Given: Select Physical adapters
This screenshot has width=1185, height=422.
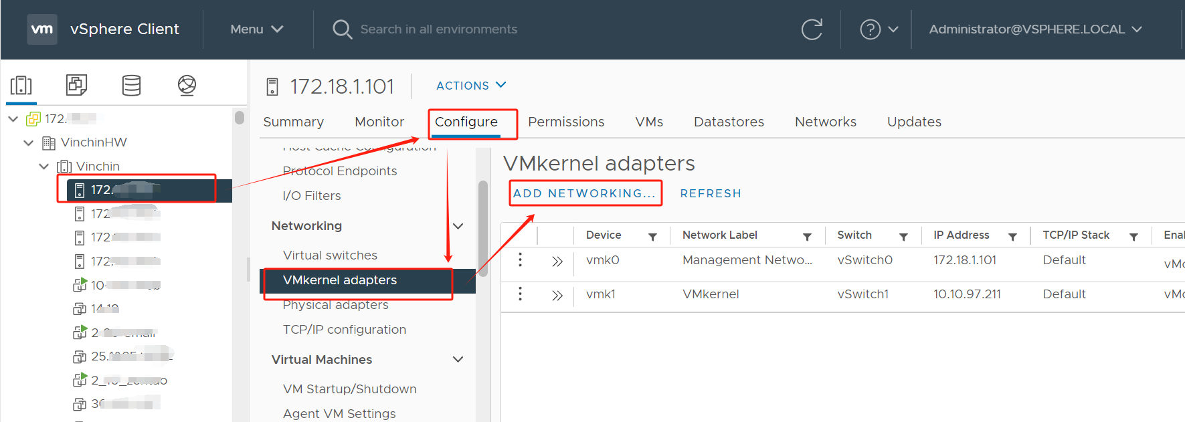Looking at the screenshot, I should (335, 305).
